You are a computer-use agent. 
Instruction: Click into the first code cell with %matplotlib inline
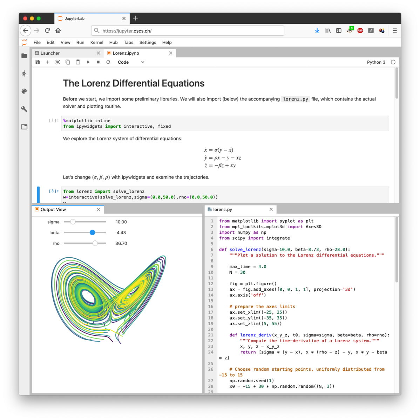pos(225,124)
